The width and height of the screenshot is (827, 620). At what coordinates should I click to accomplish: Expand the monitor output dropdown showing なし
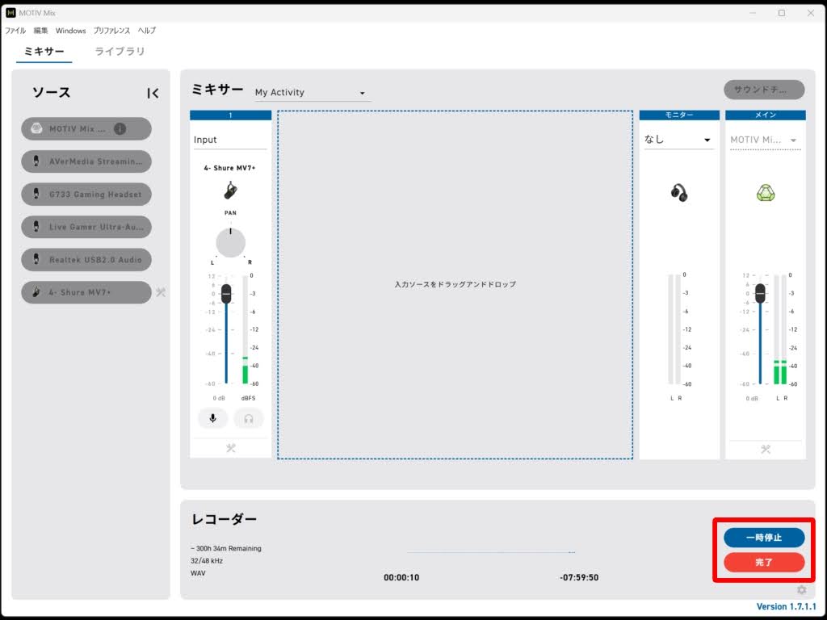pos(678,140)
